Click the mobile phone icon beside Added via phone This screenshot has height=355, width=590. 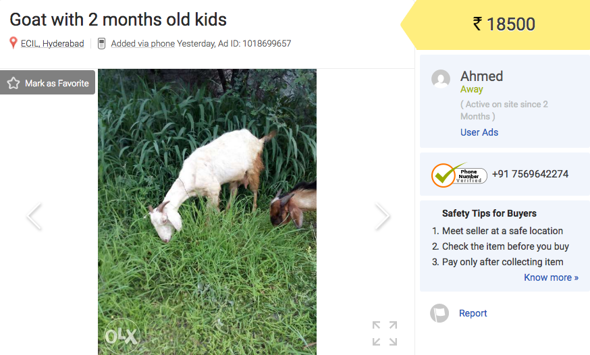tap(101, 43)
